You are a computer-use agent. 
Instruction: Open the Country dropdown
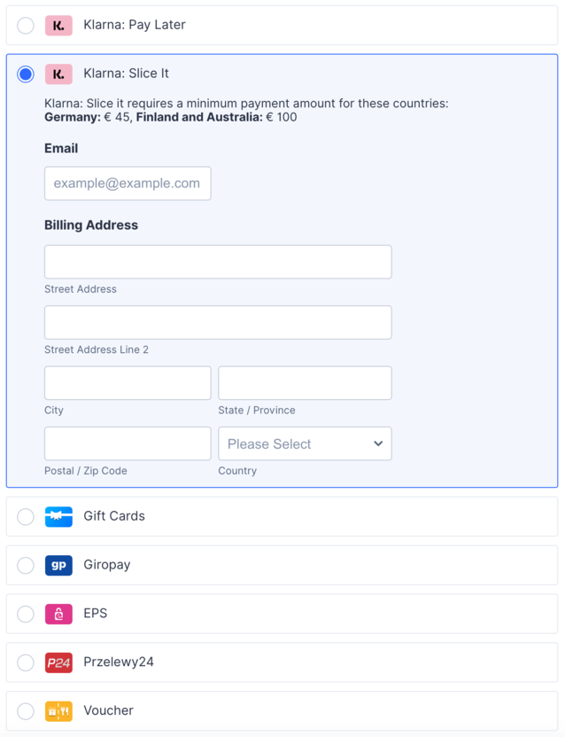click(x=305, y=443)
